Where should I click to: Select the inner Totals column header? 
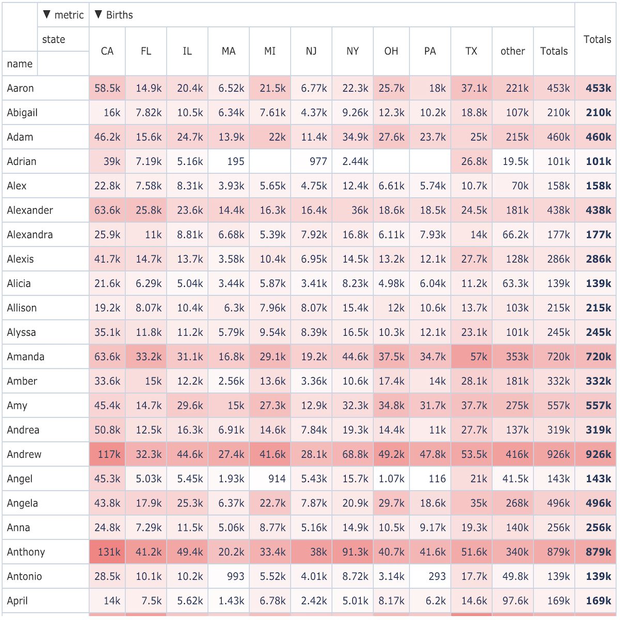coord(554,51)
